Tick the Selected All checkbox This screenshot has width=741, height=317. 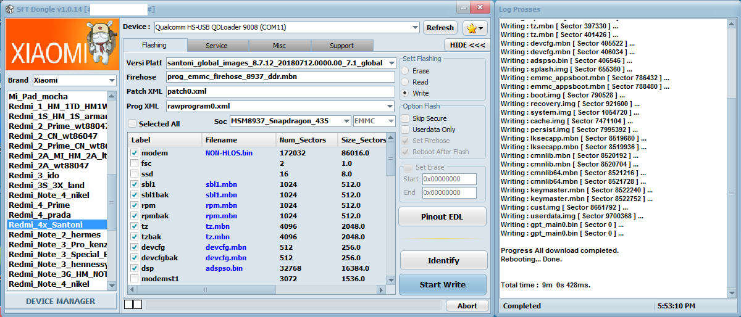point(132,123)
